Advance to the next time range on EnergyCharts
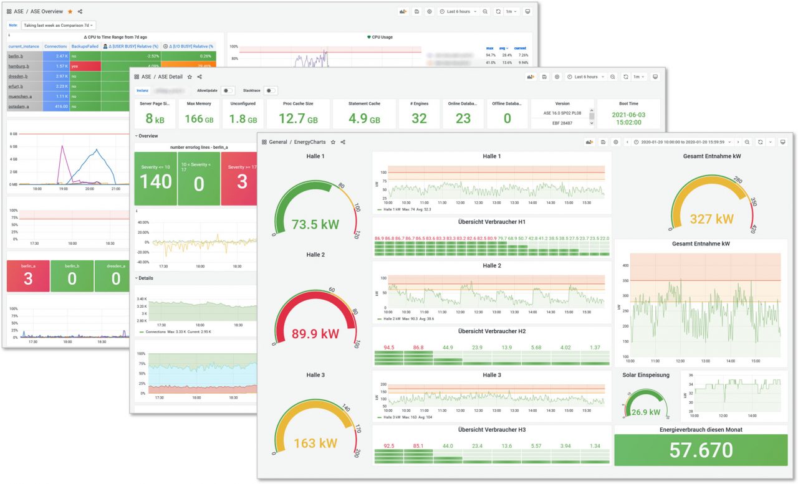 738,141
